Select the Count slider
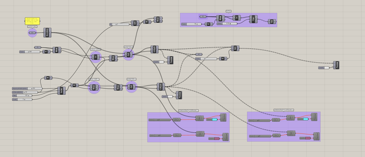The height and width of the screenshot is (157, 365). pyautogui.click(x=22, y=99)
